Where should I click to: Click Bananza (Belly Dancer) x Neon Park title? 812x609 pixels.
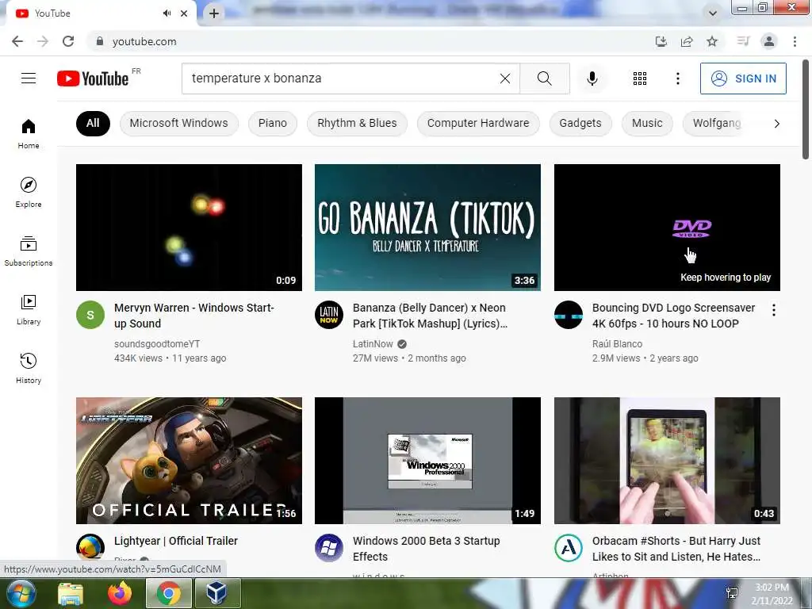tap(430, 316)
